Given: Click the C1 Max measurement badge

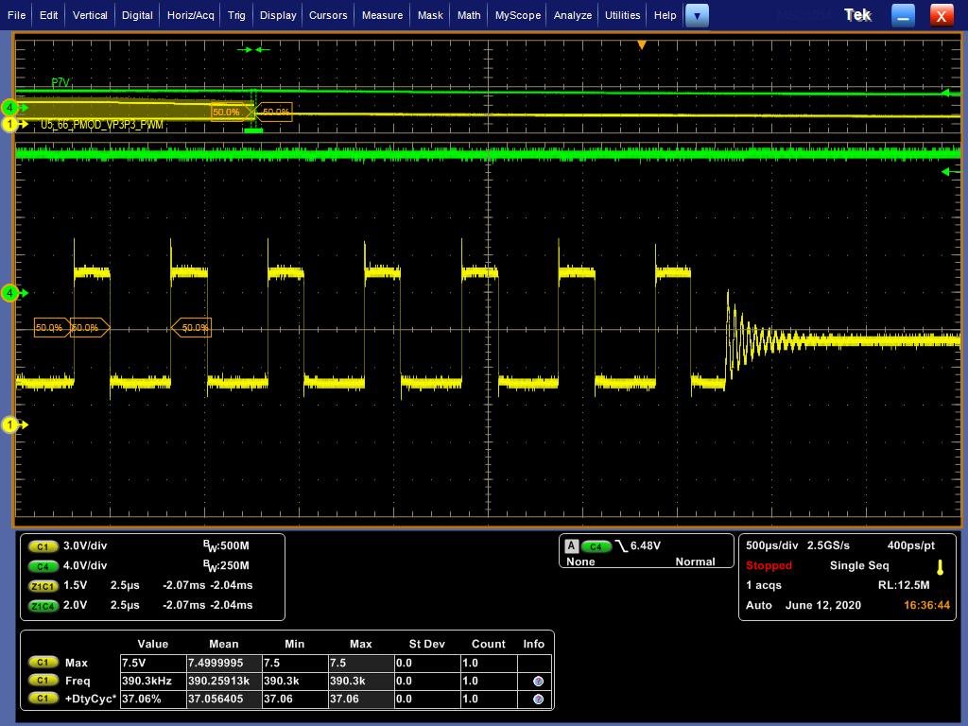Looking at the screenshot, I should pos(43,663).
